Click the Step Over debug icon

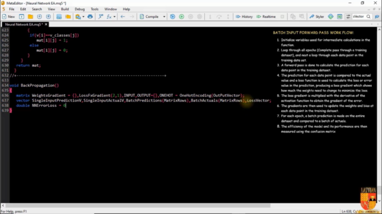click(x=219, y=17)
